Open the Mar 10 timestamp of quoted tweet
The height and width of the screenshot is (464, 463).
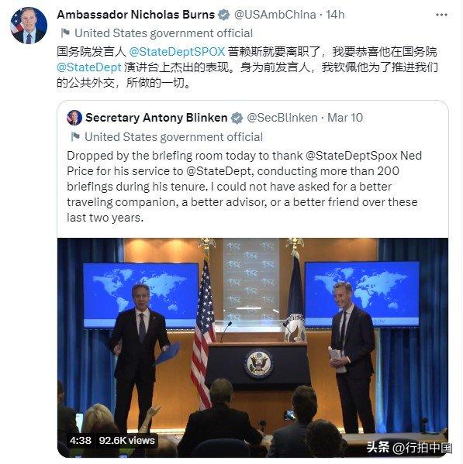click(x=345, y=118)
